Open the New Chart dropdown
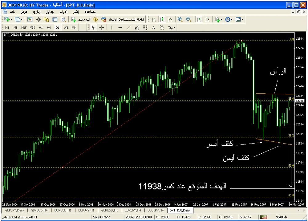 8,19
